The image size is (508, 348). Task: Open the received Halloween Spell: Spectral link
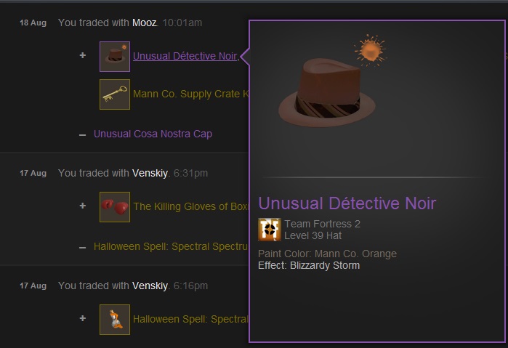click(x=190, y=319)
